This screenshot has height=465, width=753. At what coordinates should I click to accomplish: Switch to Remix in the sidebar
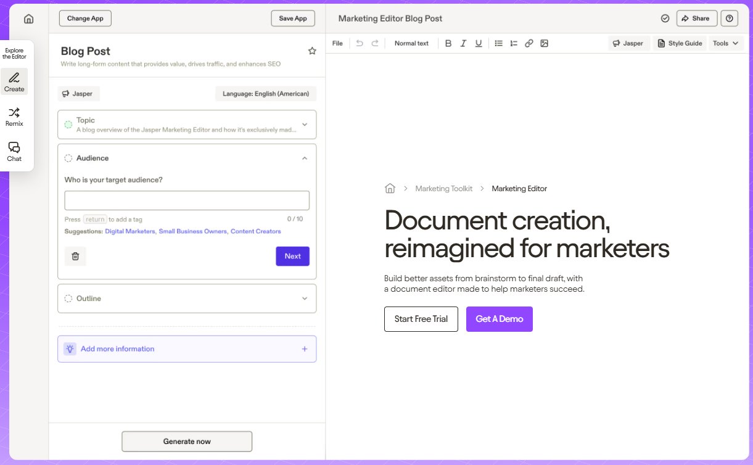pos(14,117)
